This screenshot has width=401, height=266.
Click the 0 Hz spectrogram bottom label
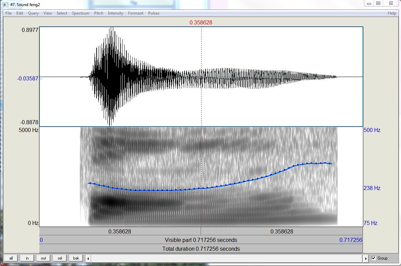click(x=33, y=223)
